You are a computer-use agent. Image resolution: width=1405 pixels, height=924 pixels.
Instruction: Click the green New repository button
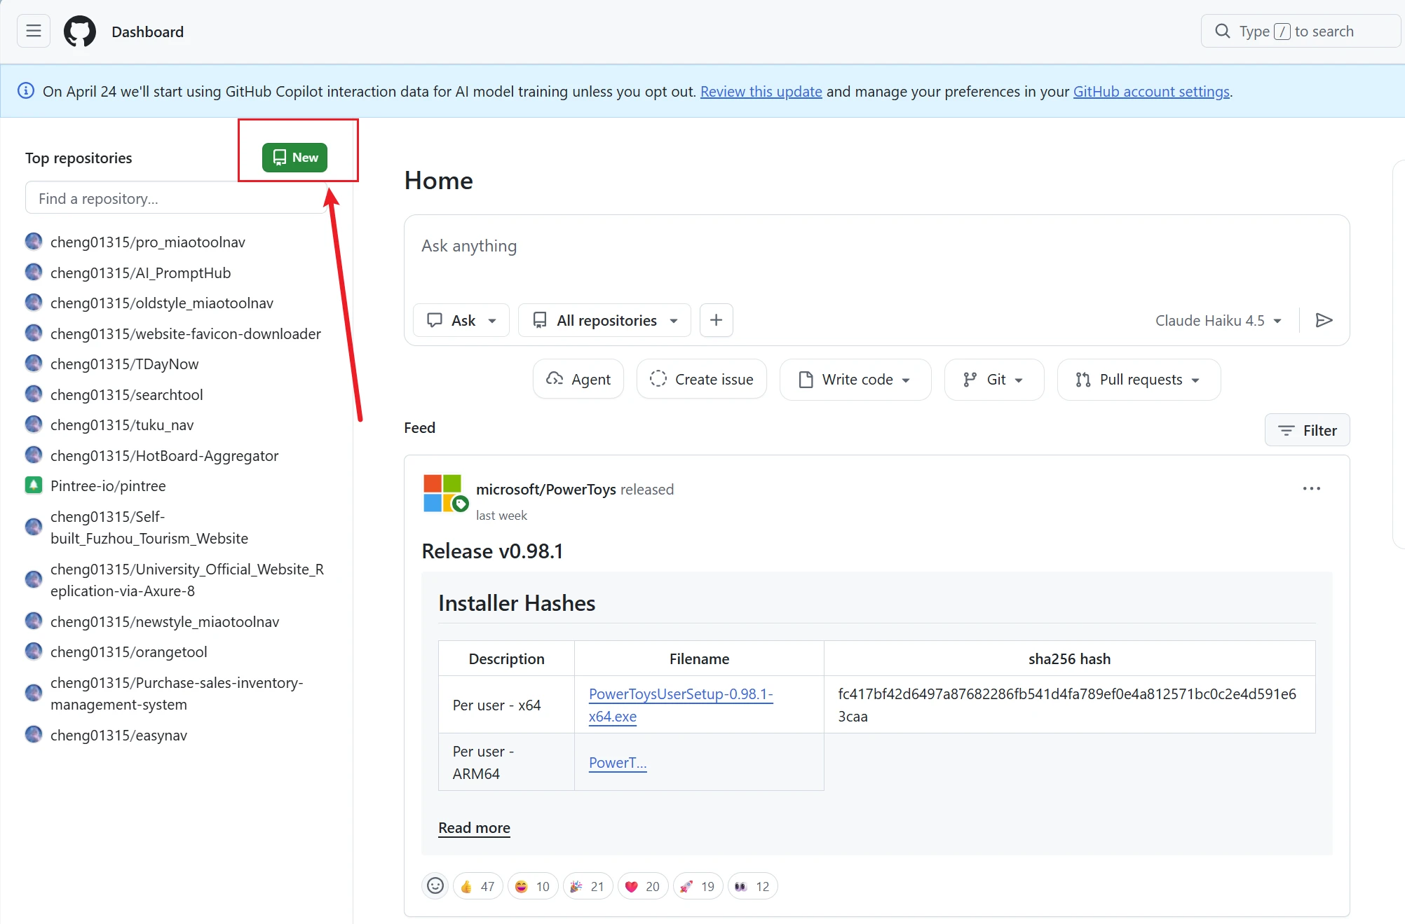coord(294,157)
